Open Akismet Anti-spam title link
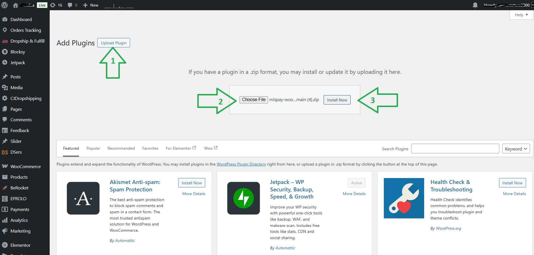 pos(135,186)
